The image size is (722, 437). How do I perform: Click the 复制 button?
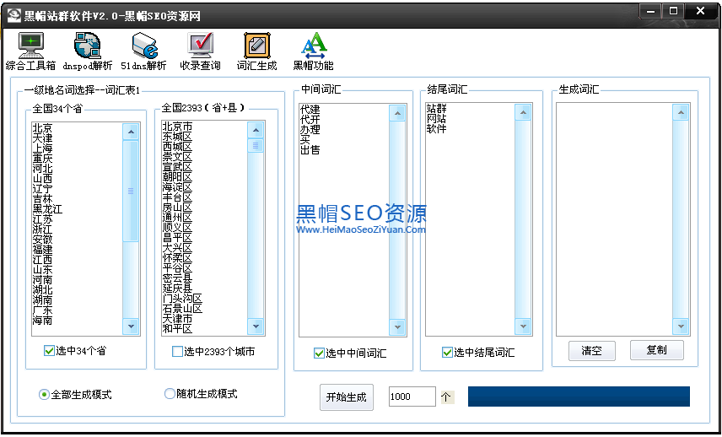656,351
